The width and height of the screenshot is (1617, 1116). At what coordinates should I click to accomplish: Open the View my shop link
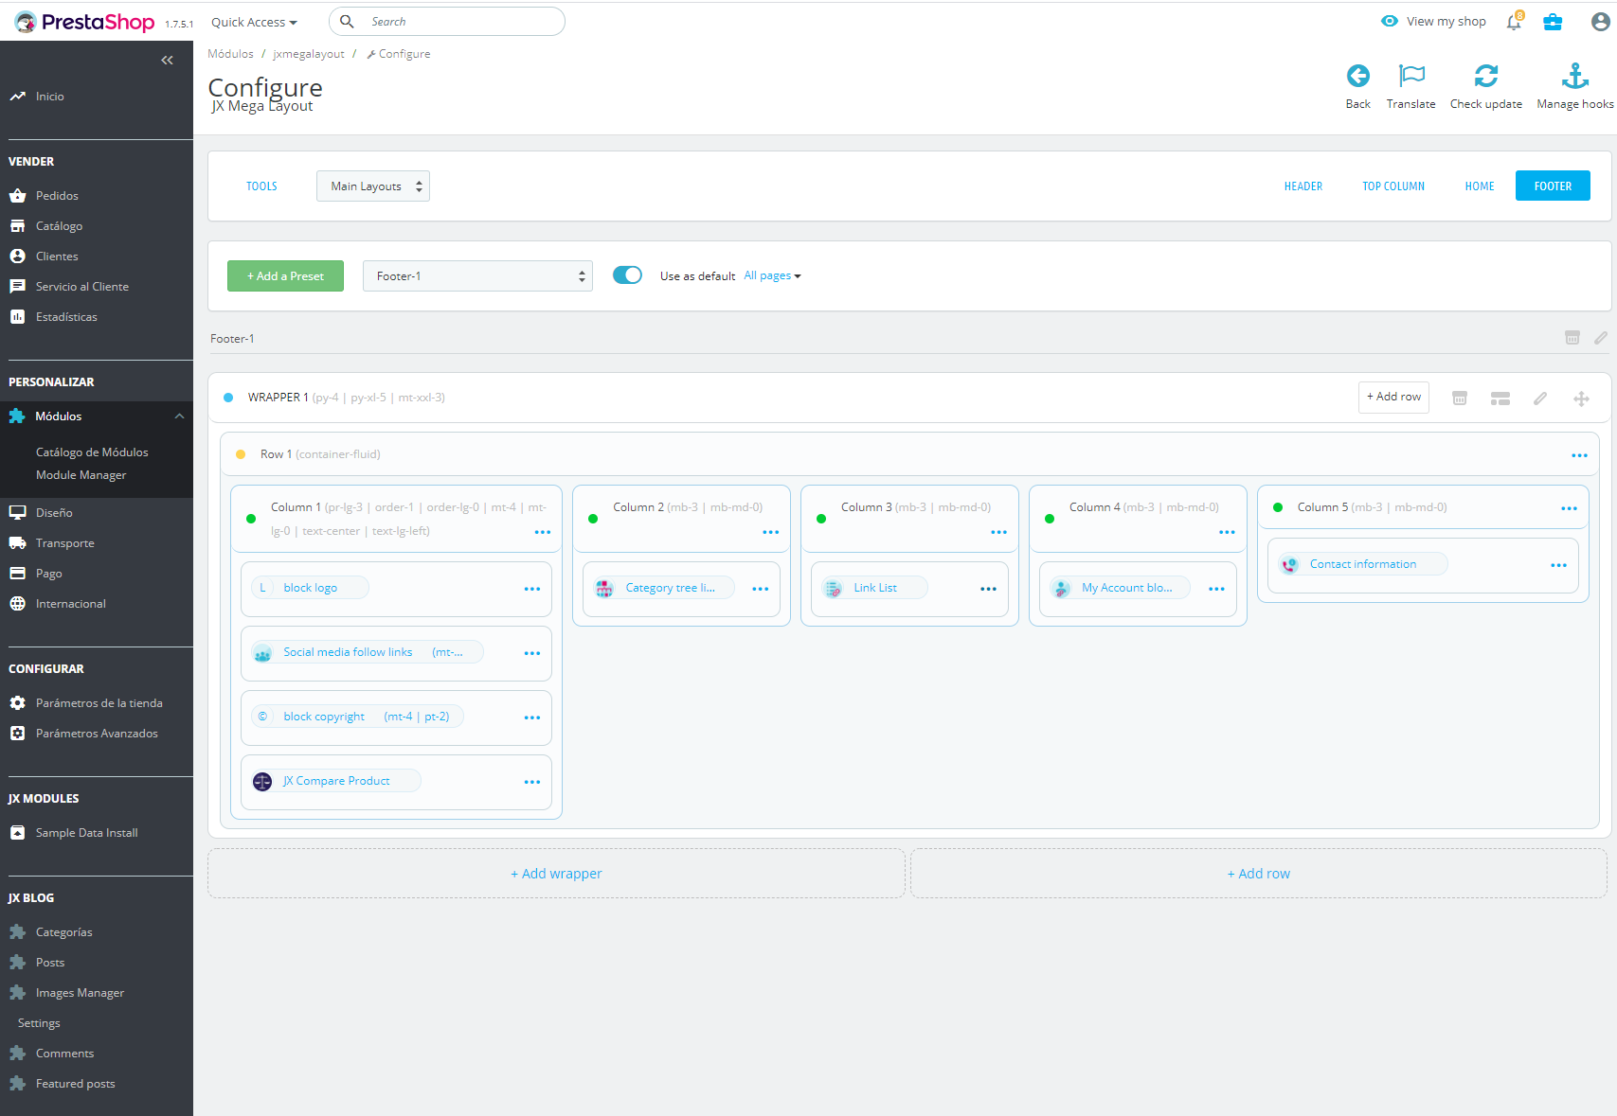pyautogui.click(x=1433, y=22)
